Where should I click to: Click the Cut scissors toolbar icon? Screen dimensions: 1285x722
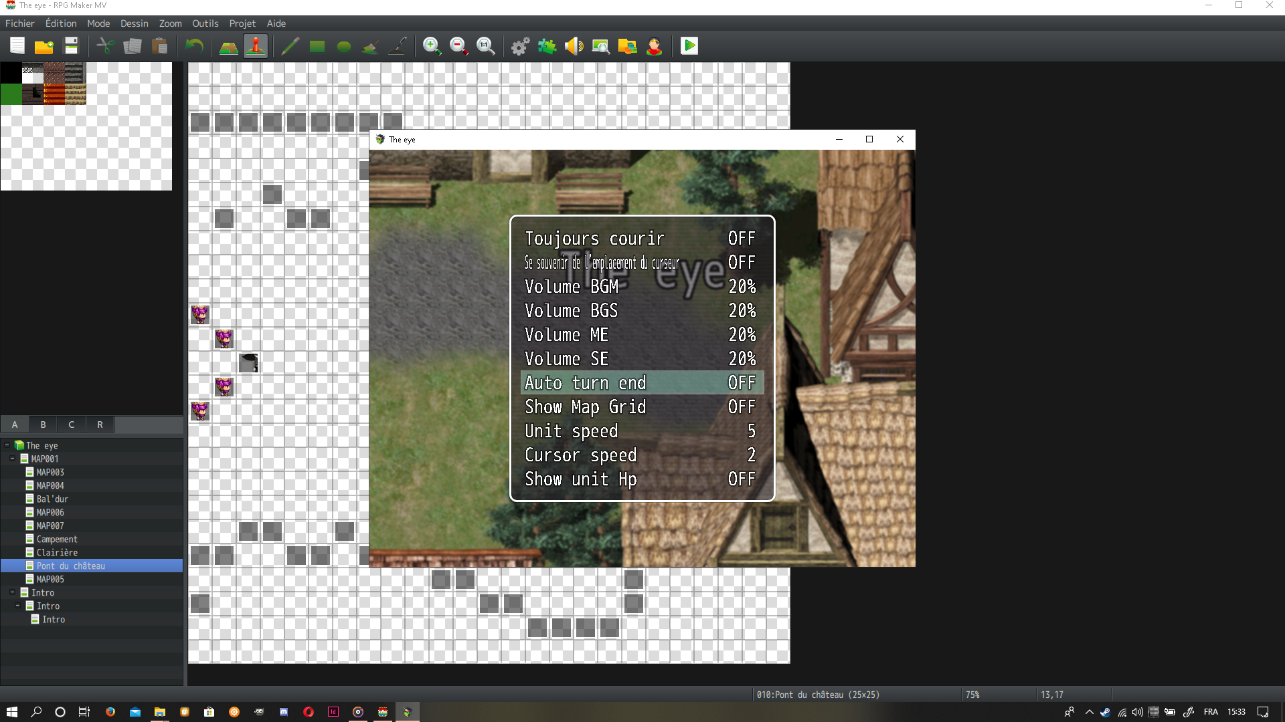point(106,46)
